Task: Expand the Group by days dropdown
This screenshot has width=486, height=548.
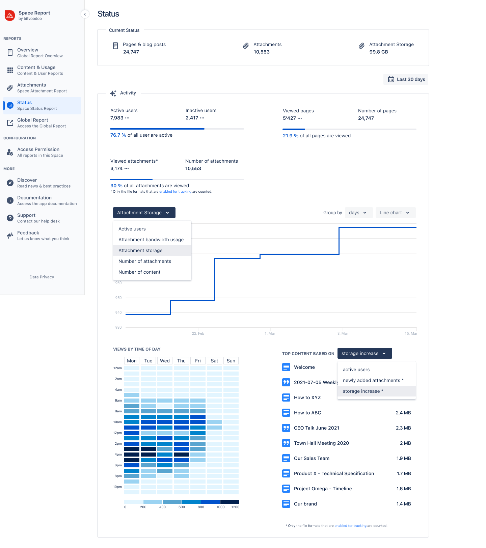Action: [x=358, y=213]
